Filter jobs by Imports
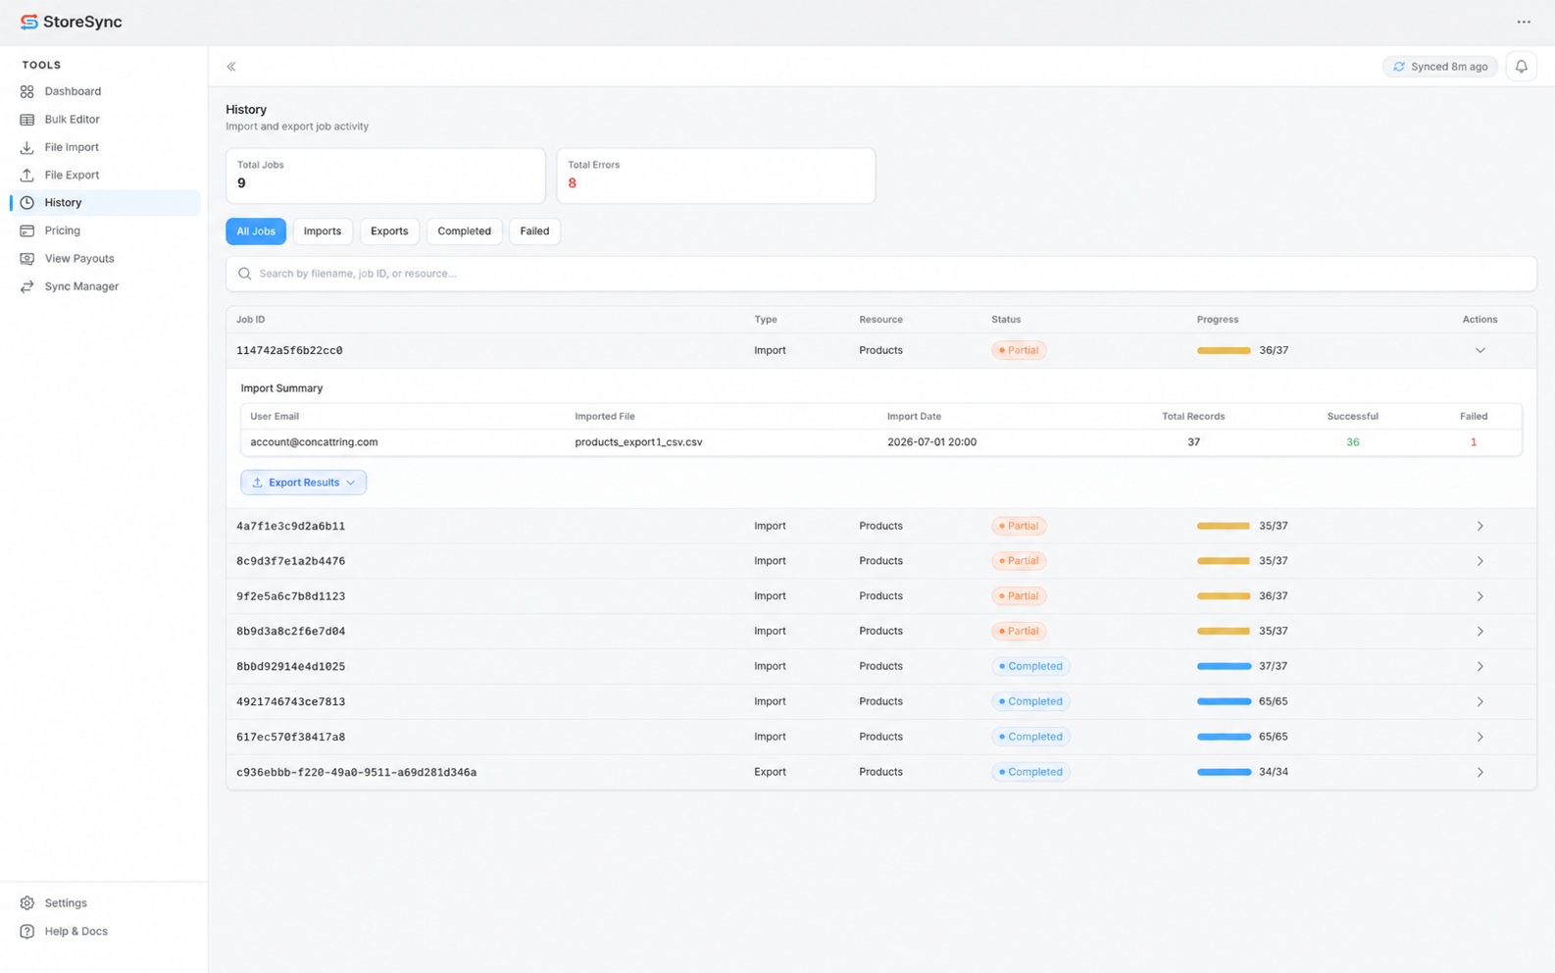The image size is (1555, 973). coord(323,231)
